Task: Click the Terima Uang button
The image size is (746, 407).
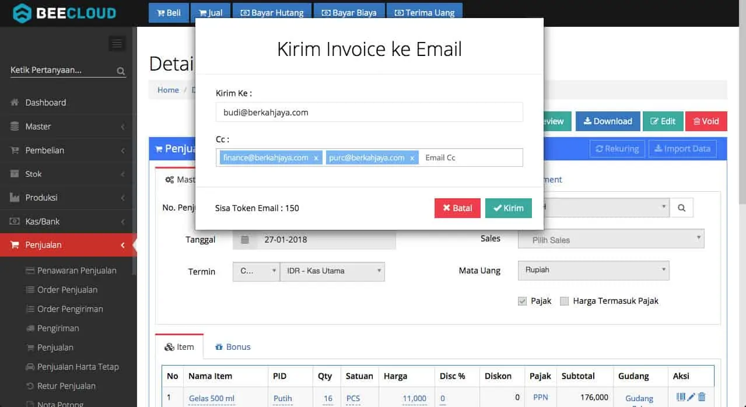Action: 425,13
